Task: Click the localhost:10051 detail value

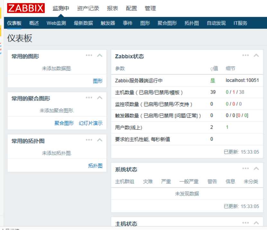Action: [x=242, y=80]
